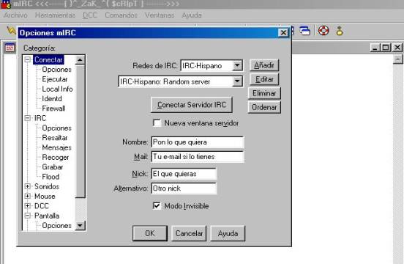Click Conectar Servidor IRC button
Viewport: 404px width, 264px height.
pos(192,105)
